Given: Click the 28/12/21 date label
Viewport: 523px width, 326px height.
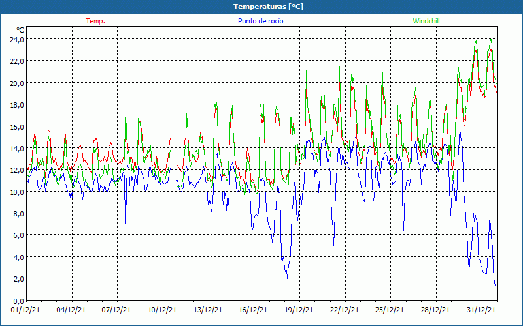Looking at the screenshot, I should click(x=435, y=310).
